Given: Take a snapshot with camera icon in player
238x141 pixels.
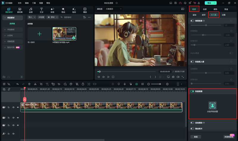Looking at the screenshot, I should coord(173,77).
